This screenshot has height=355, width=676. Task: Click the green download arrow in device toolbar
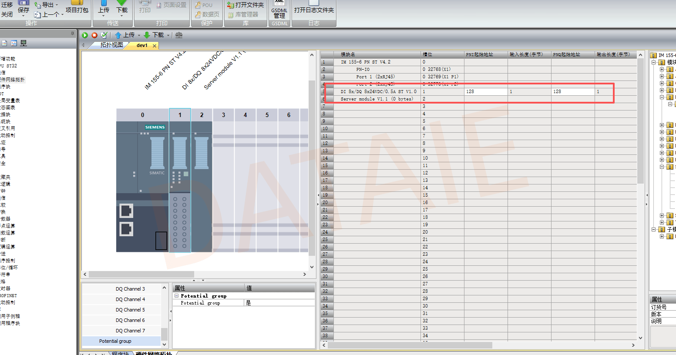point(147,35)
